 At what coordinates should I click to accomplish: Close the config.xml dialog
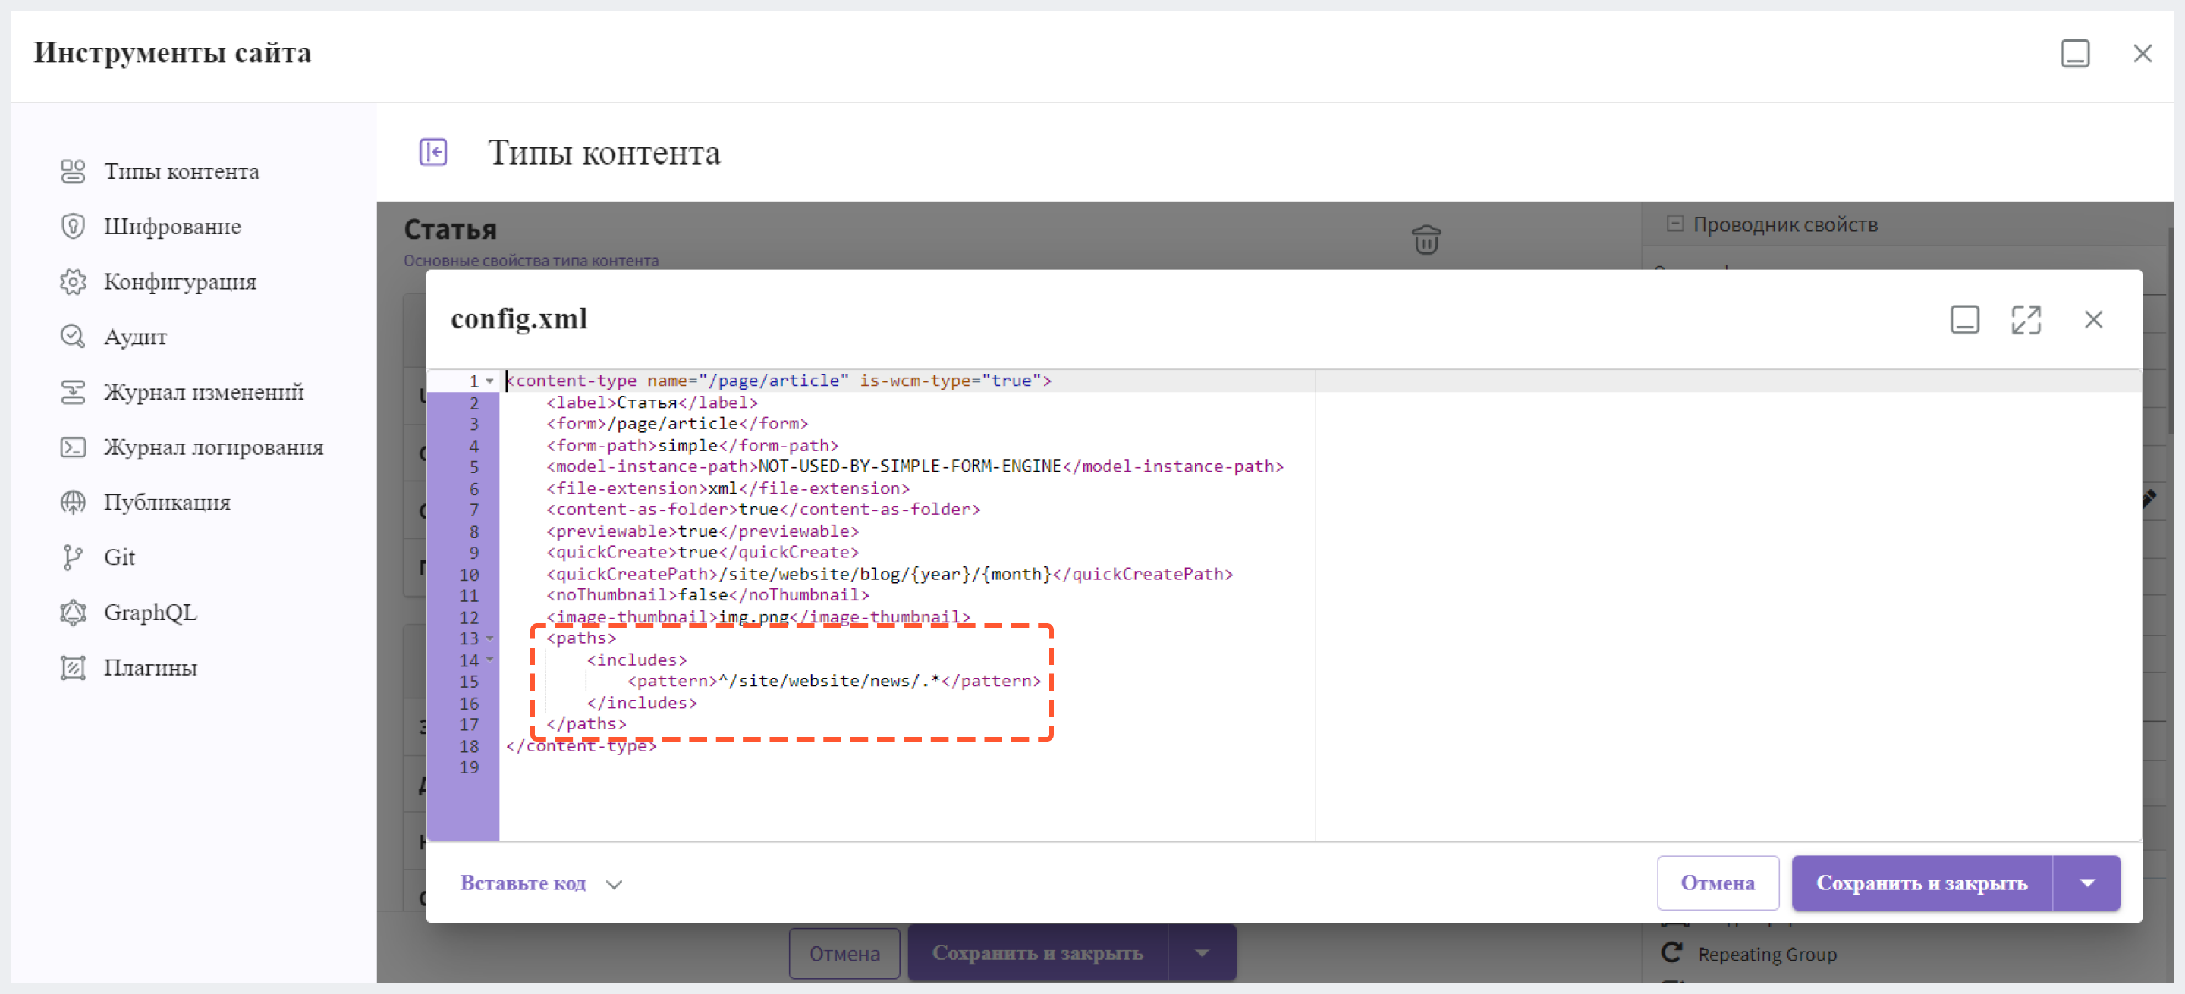point(2093,319)
